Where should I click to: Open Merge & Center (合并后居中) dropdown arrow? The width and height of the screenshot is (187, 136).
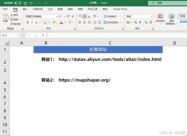coord(121,22)
